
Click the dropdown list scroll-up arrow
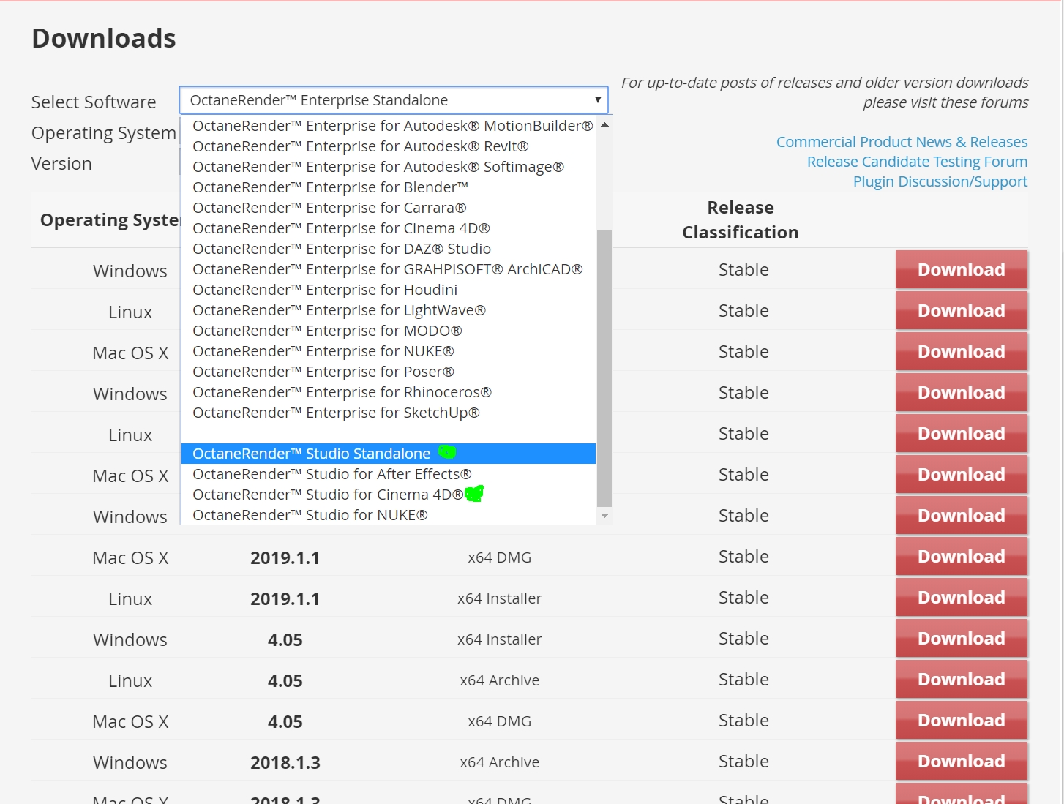coord(604,124)
